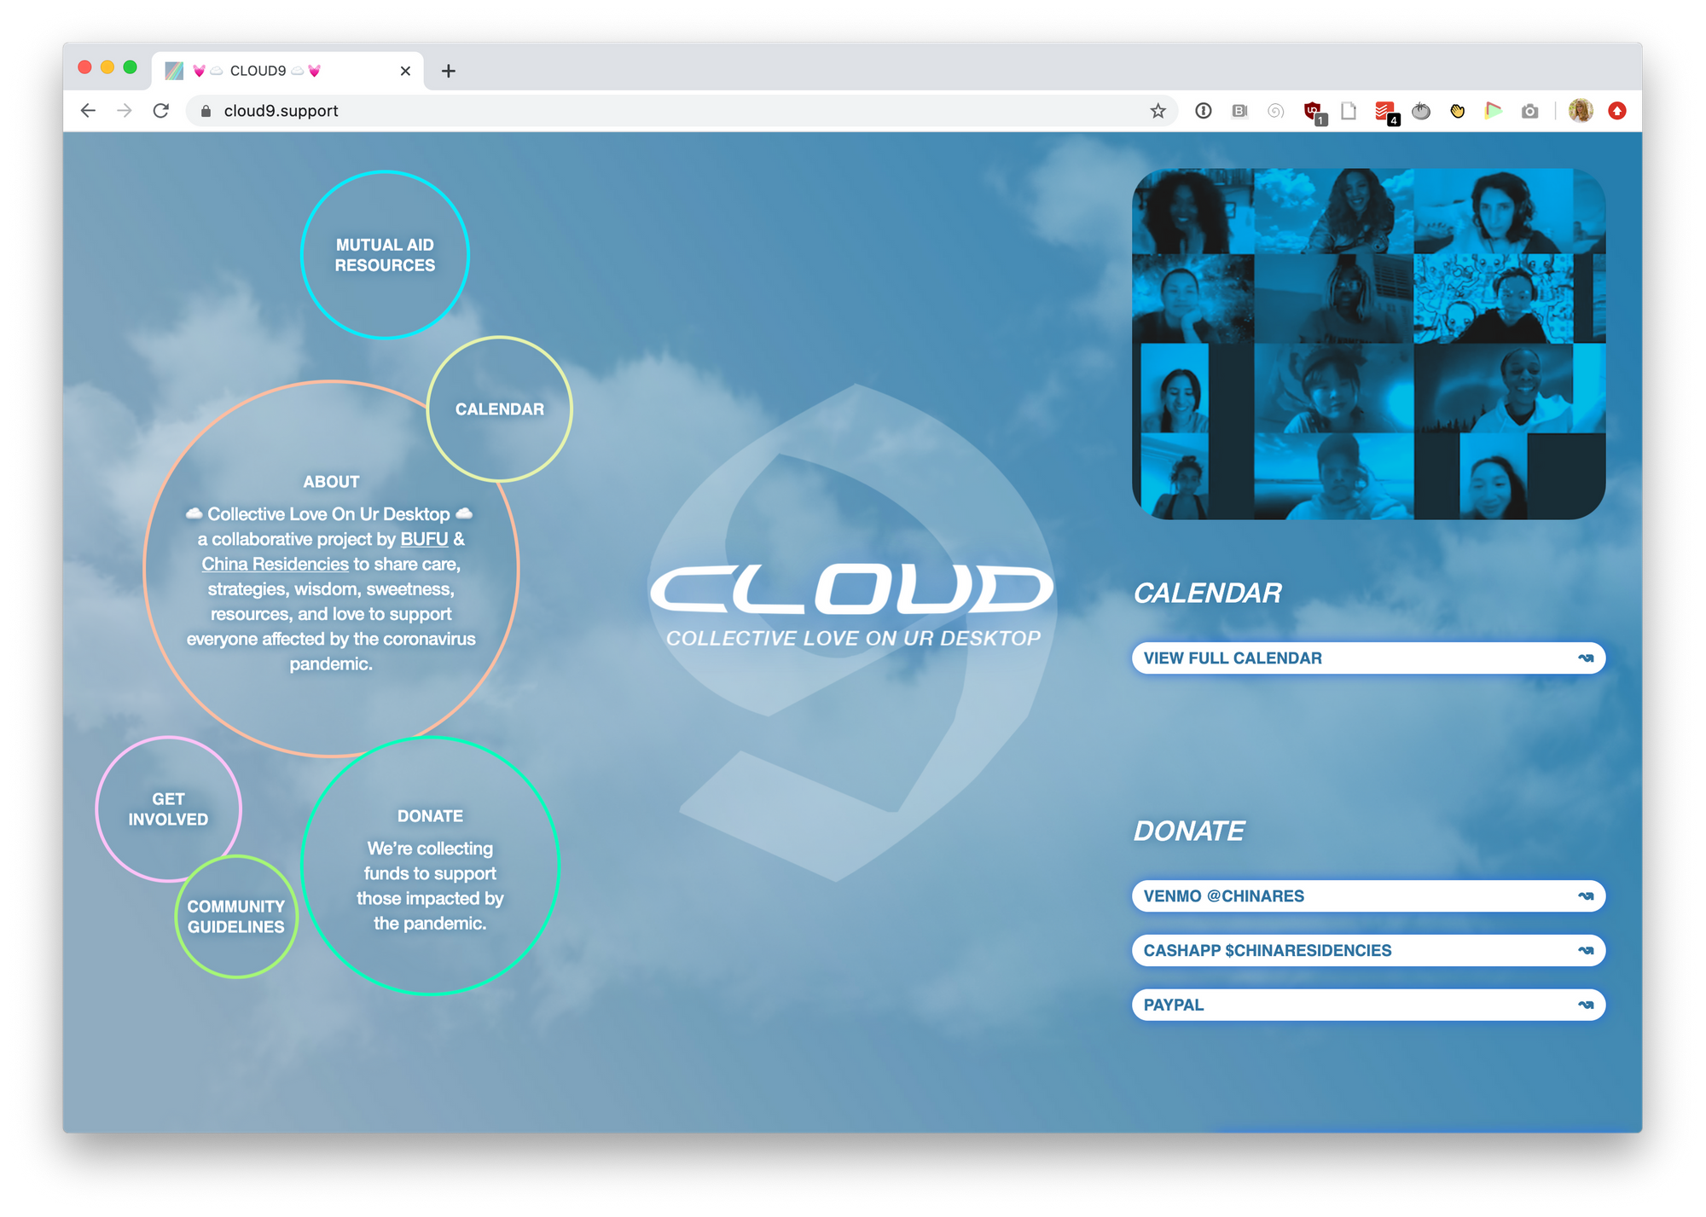
Task: Open the Mutual Aid Resources bubble
Action: coord(385,255)
